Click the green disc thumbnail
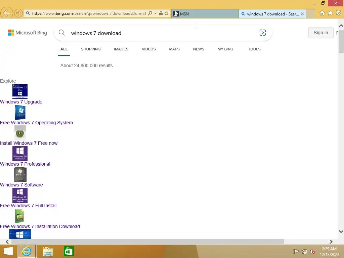The width and height of the screenshot is (344, 258). (20, 133)
